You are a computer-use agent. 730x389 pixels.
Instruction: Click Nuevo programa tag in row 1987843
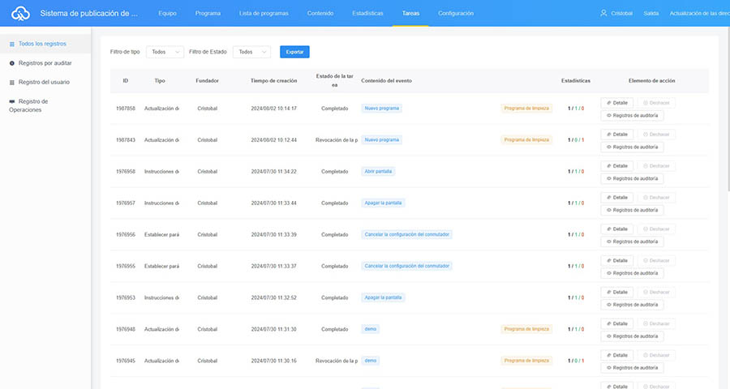[382, 140]
